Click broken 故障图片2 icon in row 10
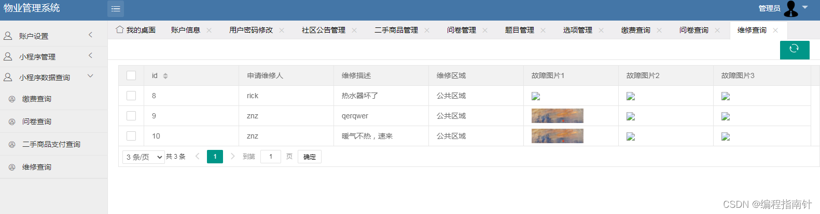Screen dimensions: 820x214 [x=631, y=136]
